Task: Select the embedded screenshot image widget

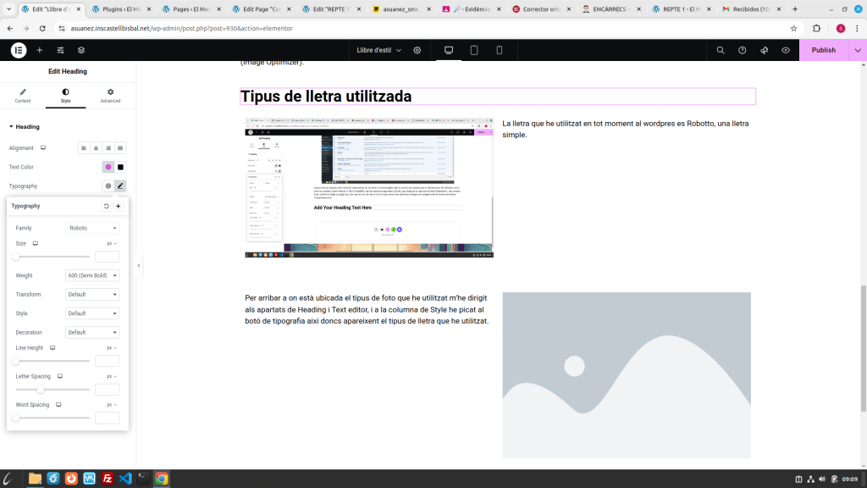Action: 369,187
